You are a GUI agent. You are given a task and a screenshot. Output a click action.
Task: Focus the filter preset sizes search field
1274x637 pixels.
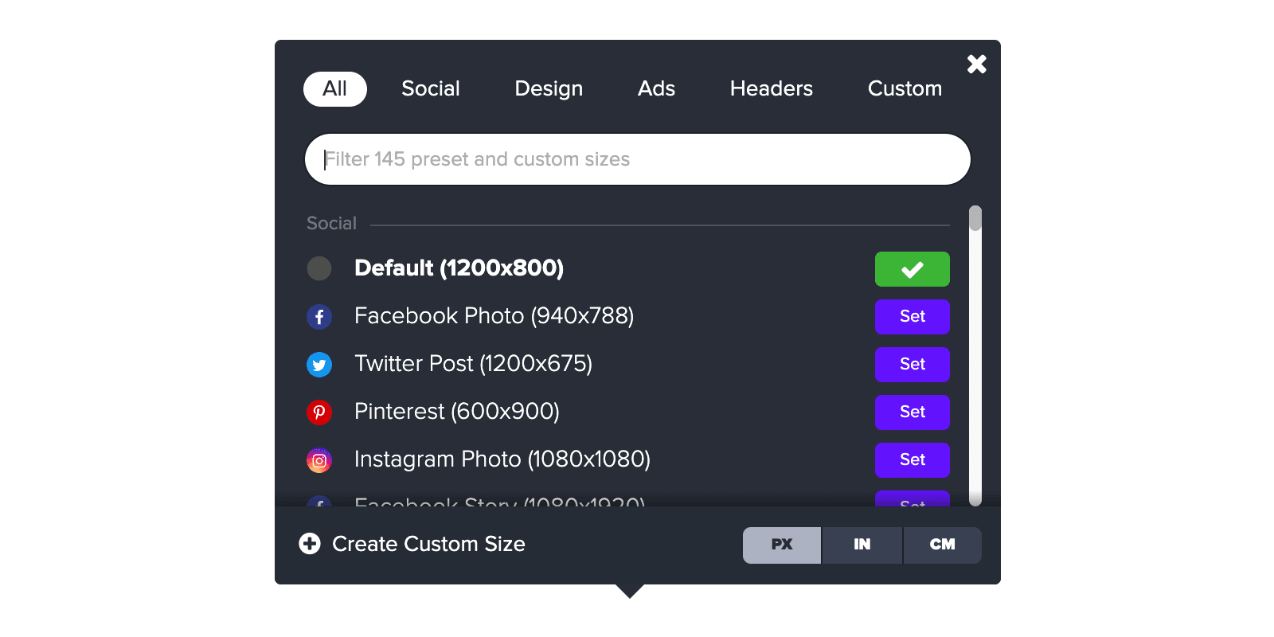(x=637, y=159)
